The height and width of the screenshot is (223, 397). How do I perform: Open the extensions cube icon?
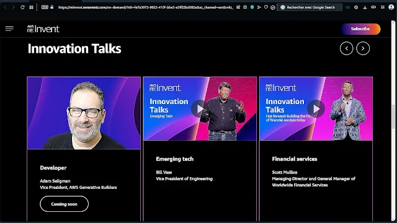tap(356, 7)
